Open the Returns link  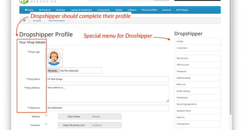point(197,117)
